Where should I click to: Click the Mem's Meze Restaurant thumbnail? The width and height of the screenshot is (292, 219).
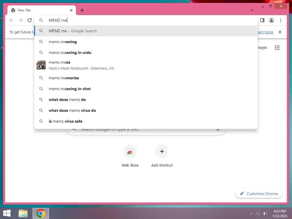click(41, 65)
